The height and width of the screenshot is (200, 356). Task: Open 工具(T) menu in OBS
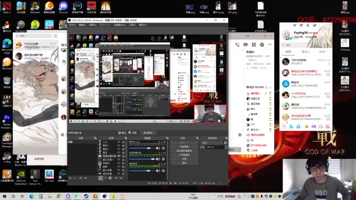[x=132, y=25]
